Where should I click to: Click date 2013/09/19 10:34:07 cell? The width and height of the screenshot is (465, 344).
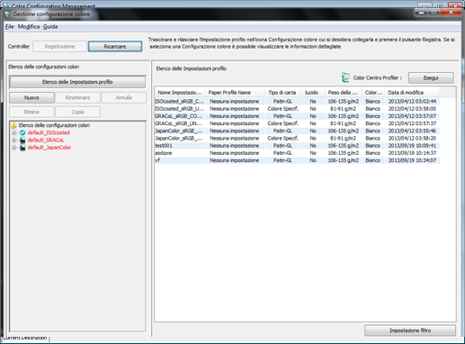[412, 160]
